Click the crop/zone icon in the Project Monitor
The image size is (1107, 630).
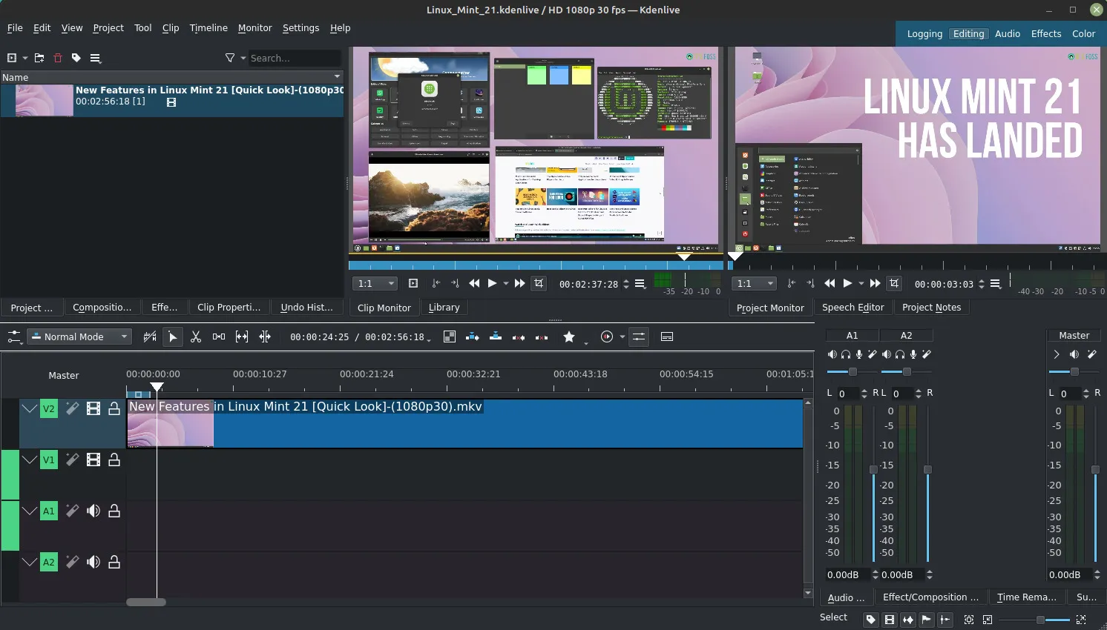pos(894,283)
